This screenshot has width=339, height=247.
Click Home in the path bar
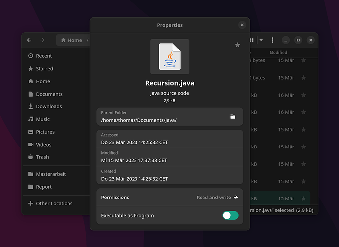71,40
